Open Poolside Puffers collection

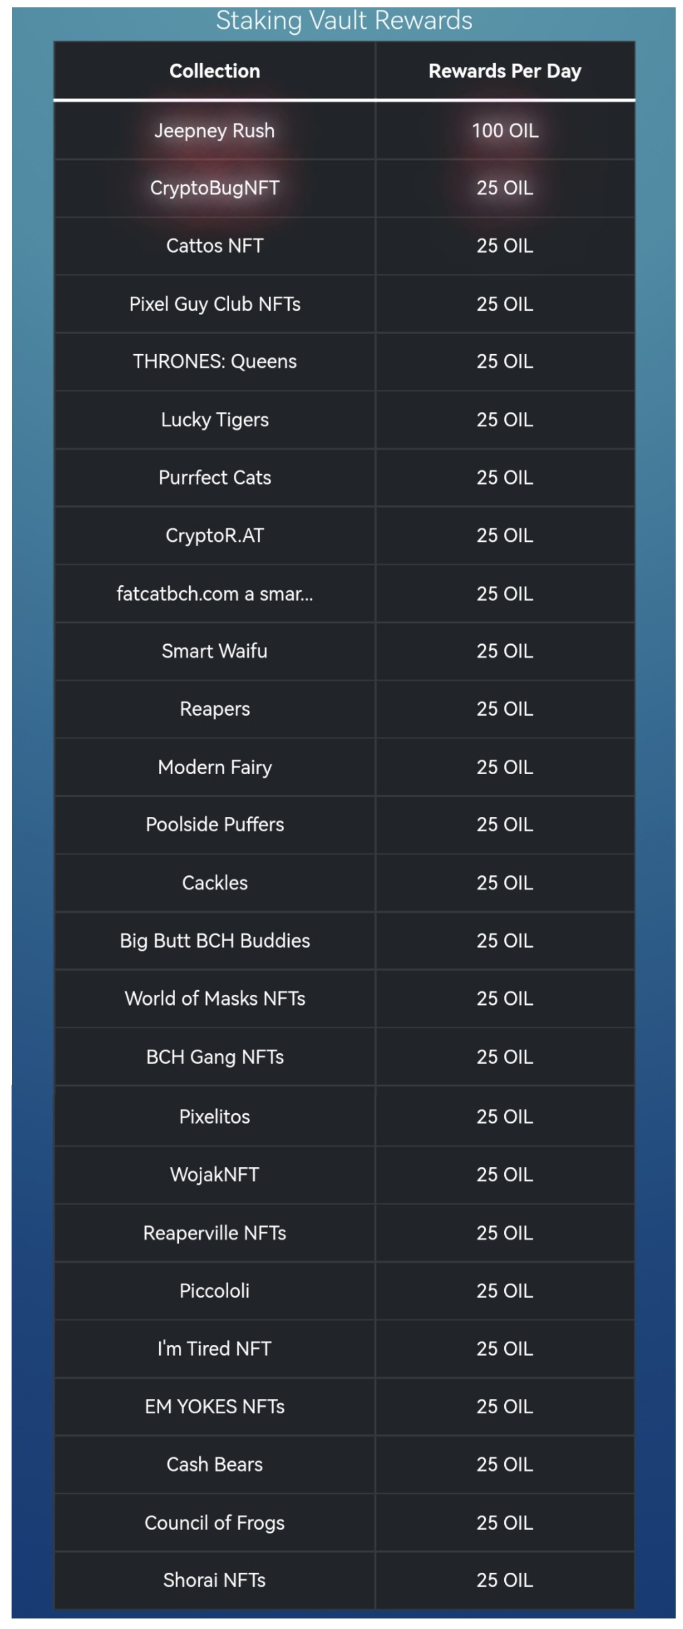[214, 825]
